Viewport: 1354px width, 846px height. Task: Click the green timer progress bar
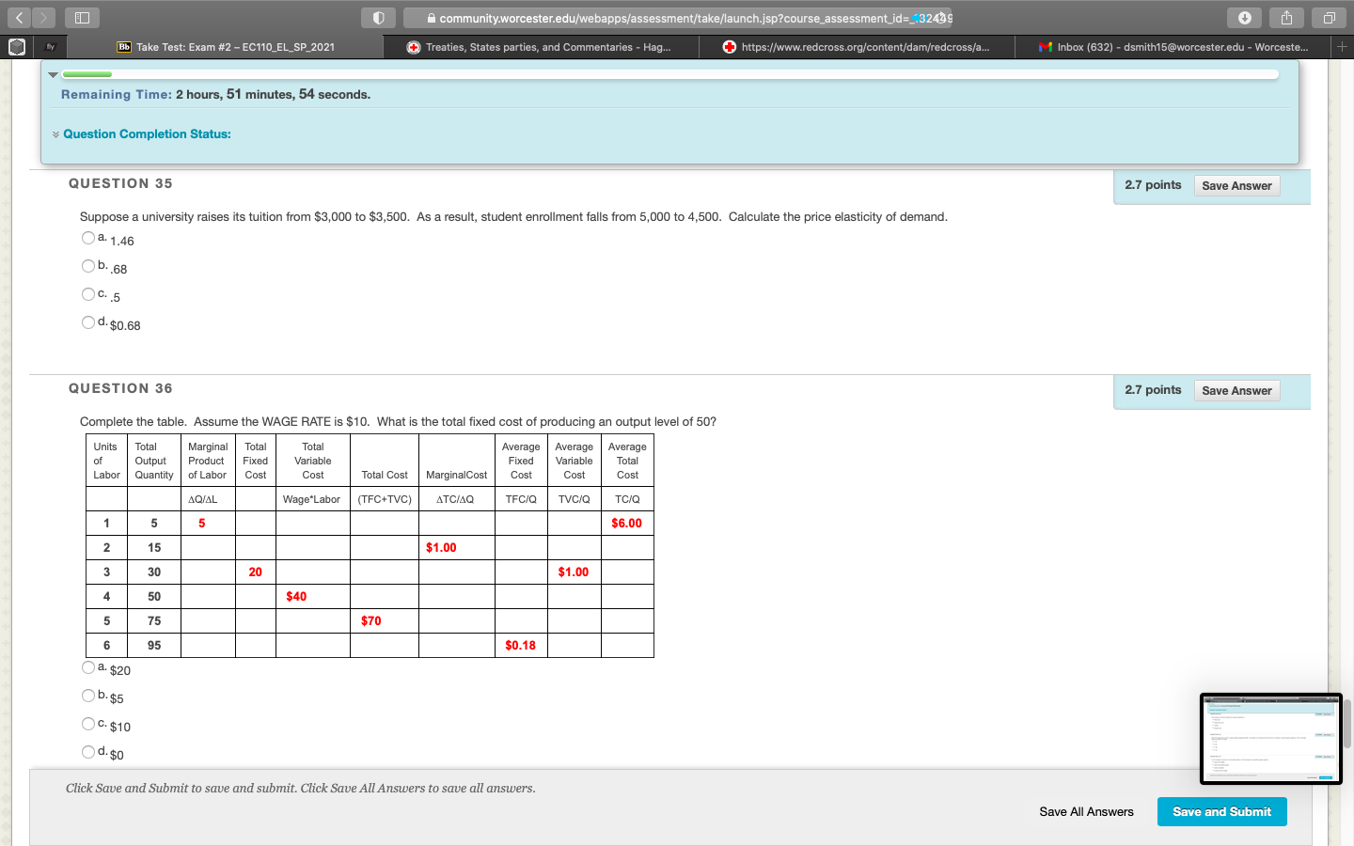87,74
